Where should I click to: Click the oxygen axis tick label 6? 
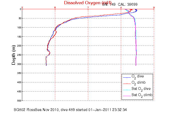pos(55,7)
